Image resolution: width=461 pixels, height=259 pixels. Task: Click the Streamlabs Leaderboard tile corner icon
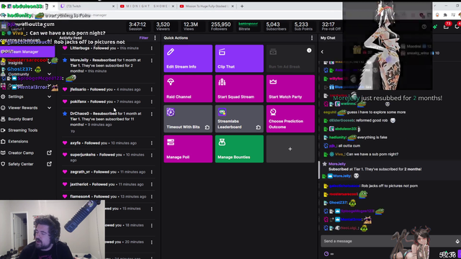(258, 127)
